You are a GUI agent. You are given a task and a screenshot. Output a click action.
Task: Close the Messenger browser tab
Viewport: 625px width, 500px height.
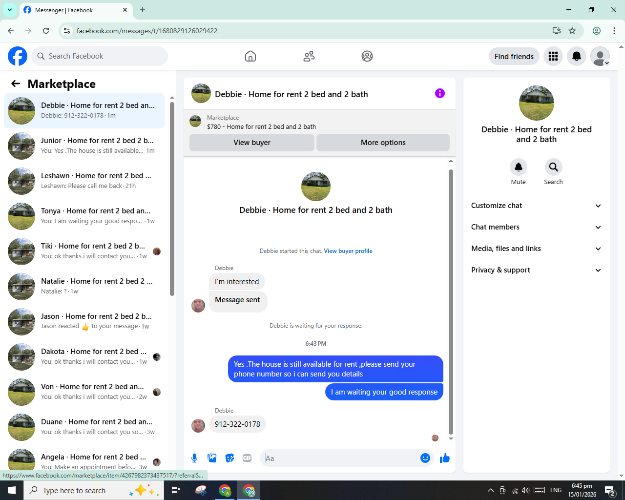pyautogui.click(x=125, y=10)
